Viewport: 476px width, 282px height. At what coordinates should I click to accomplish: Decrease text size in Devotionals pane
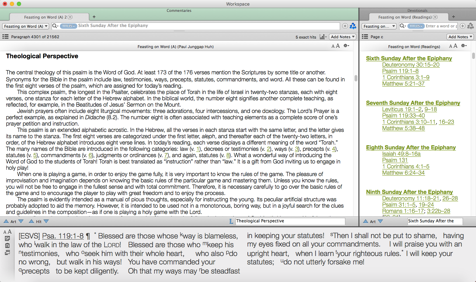point(451,46)
